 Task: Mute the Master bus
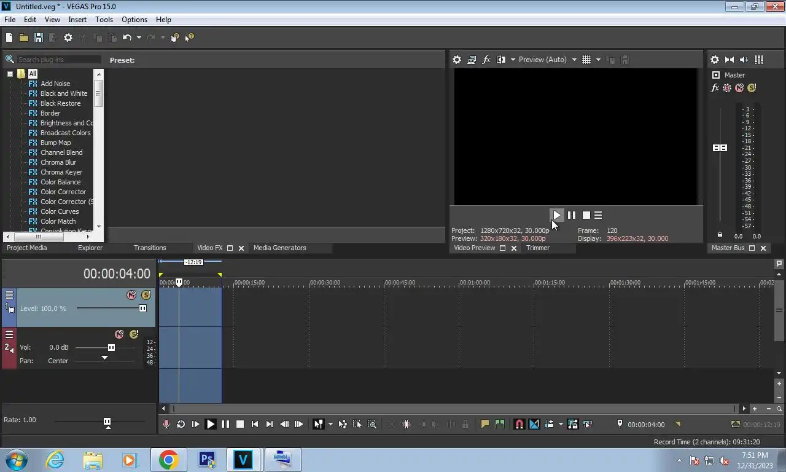coord(739,88)
